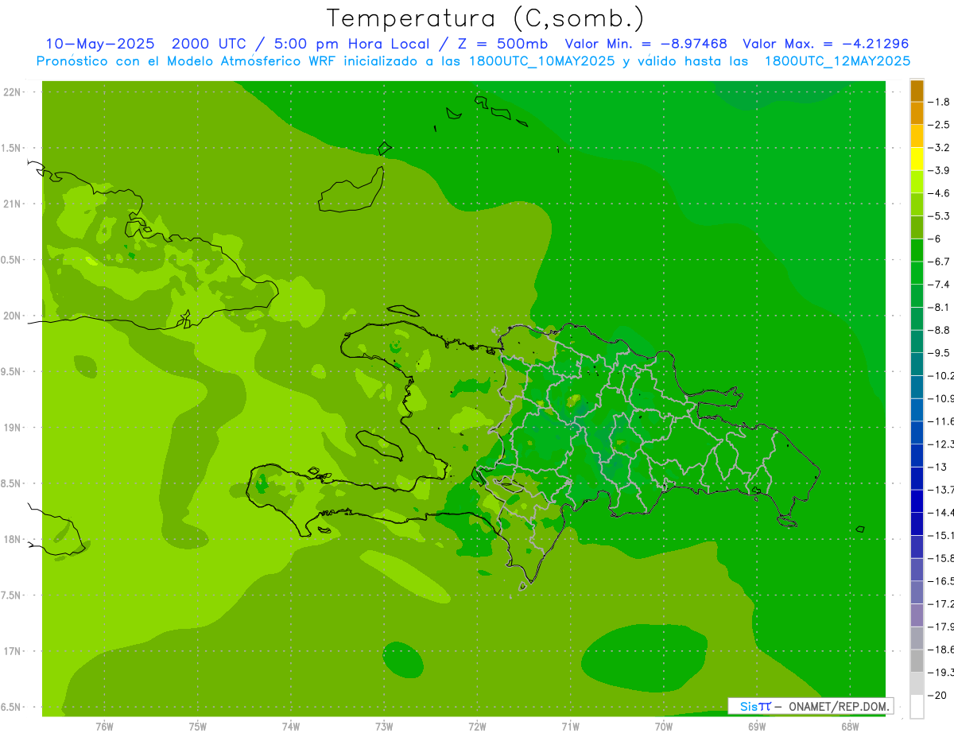Click the Z = 500mb level label

[499, 44]
